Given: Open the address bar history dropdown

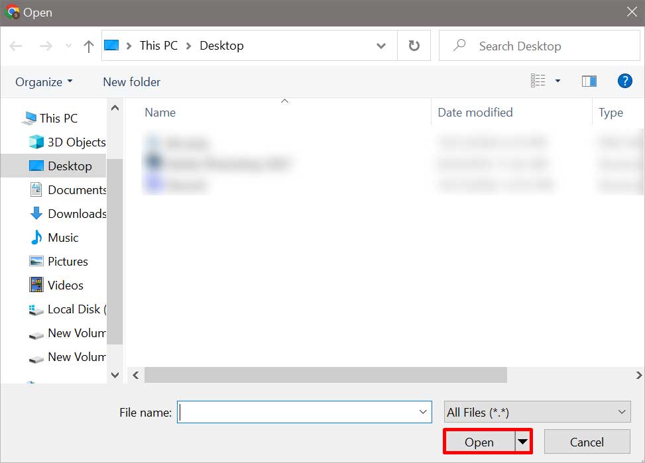Looking at the screenshot, I should (381, 46).
